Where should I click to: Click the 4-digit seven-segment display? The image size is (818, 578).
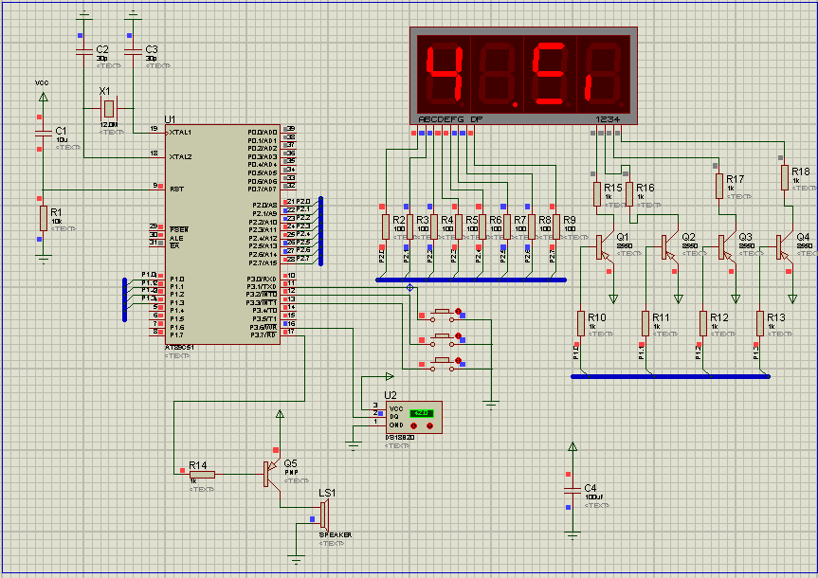(523, 75)
